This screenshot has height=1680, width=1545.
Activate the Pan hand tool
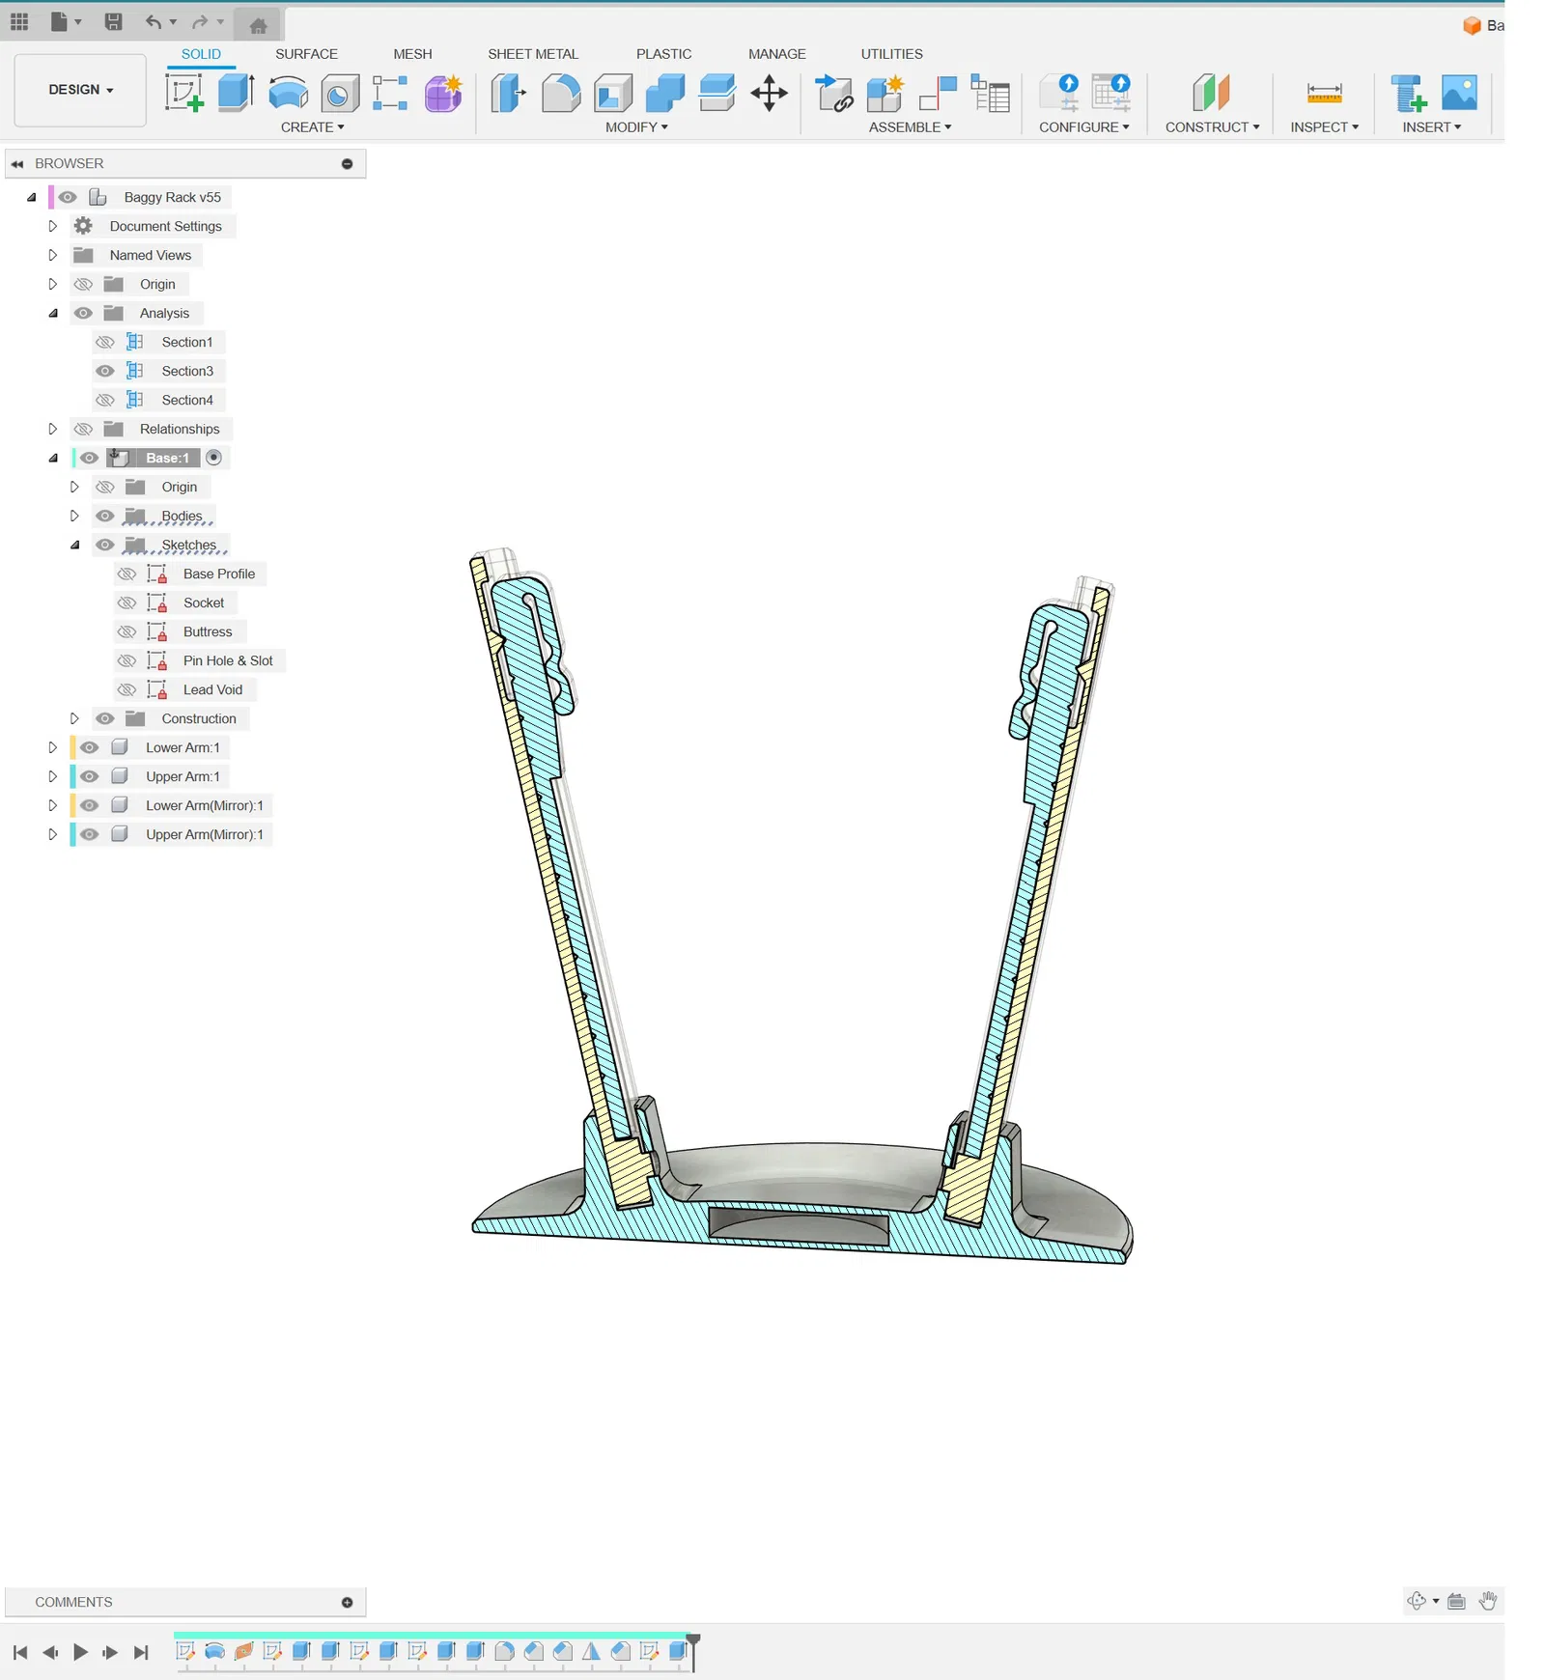(x=1488, y=1601)
